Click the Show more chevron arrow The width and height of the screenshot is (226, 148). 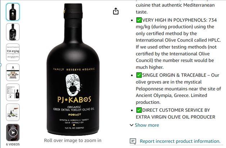131,125
